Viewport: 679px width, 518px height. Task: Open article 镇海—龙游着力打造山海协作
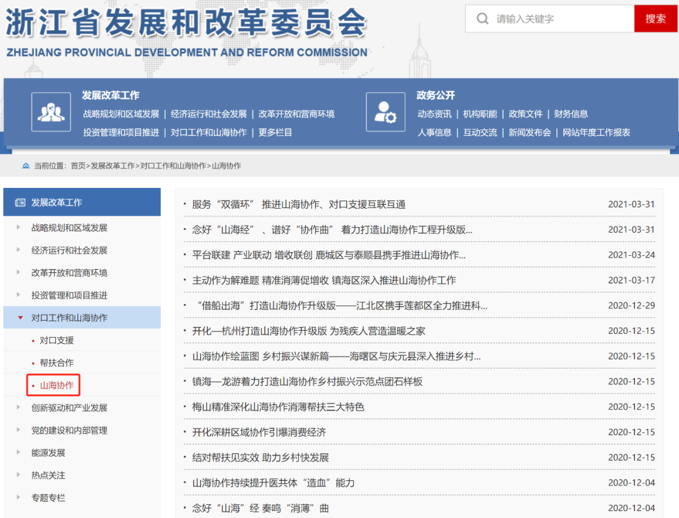pos(307,382)
